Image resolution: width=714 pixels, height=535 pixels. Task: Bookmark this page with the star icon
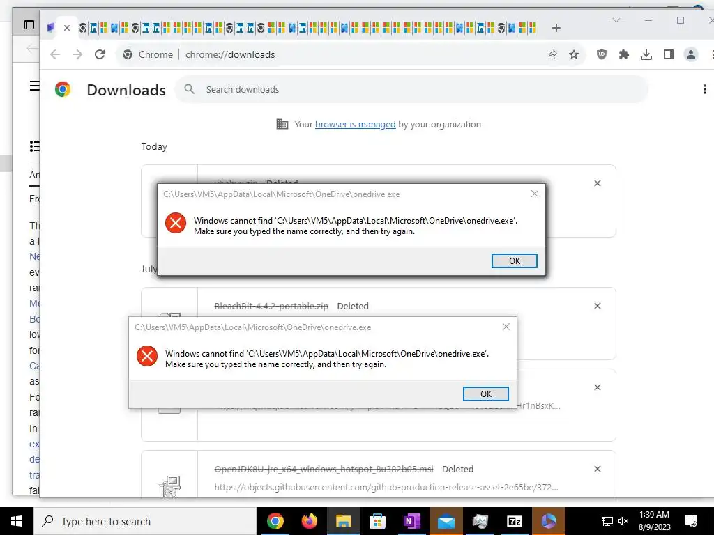coord(574,54)
